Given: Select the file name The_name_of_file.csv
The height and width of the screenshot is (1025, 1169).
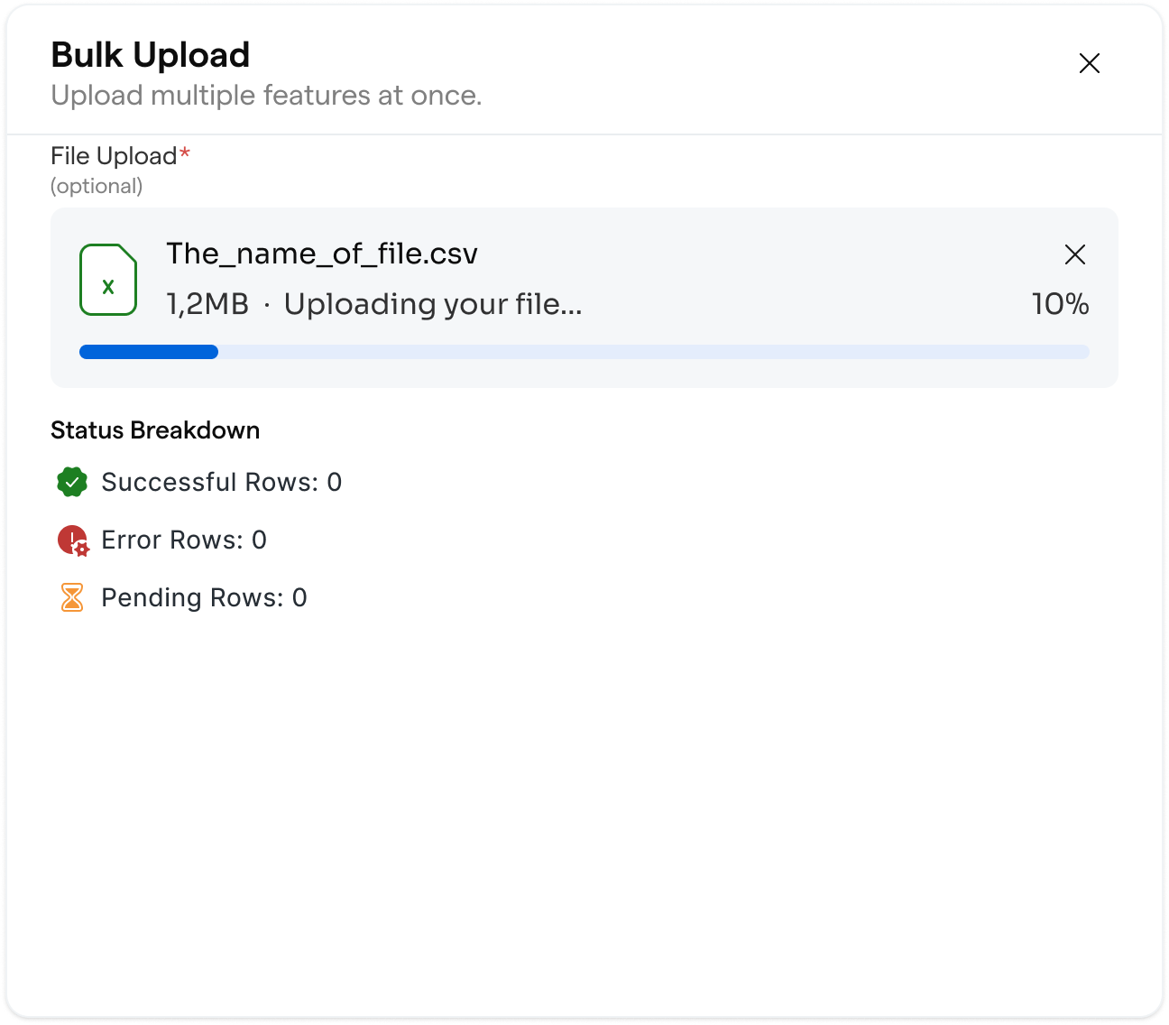Looking at the screenshot, I should click(322, 254).
